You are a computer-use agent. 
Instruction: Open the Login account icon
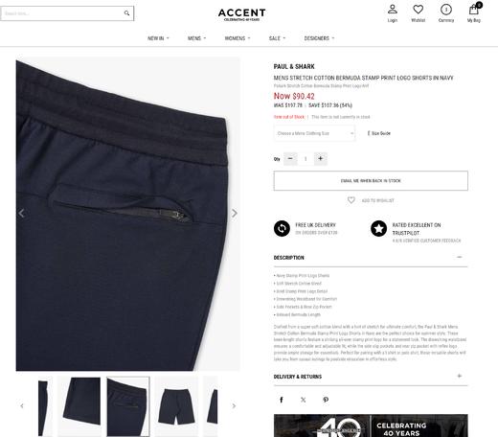[x=393, y=10]
